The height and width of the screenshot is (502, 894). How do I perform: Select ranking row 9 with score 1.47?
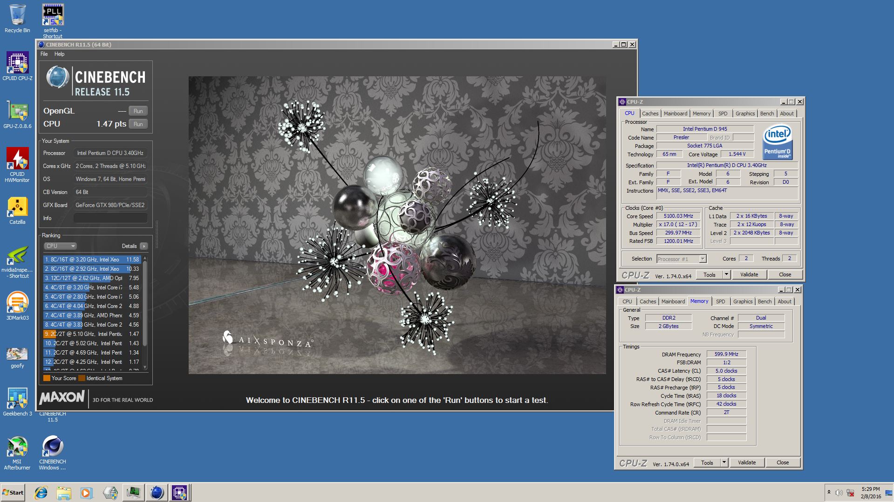pyautogui.click(x=92, y=334)
